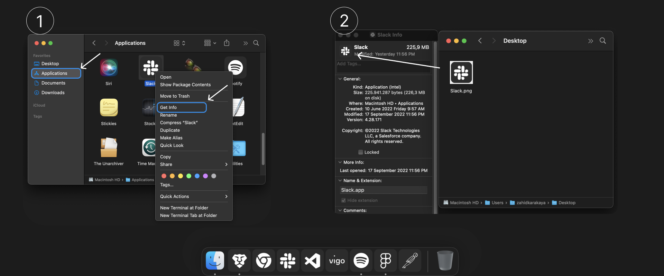Launch Brave browser from the Dock
664x276 pixels.
coord(239,260)
